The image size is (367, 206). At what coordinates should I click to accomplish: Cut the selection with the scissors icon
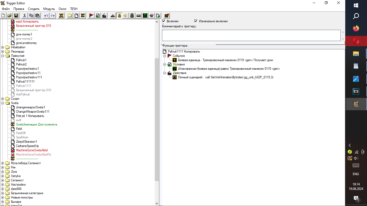point(25,16)
